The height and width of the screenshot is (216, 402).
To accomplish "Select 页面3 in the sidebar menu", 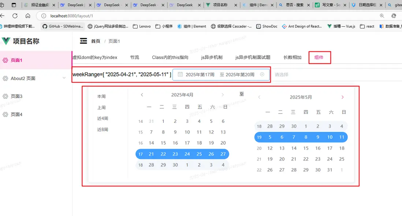I will (36, 96).
